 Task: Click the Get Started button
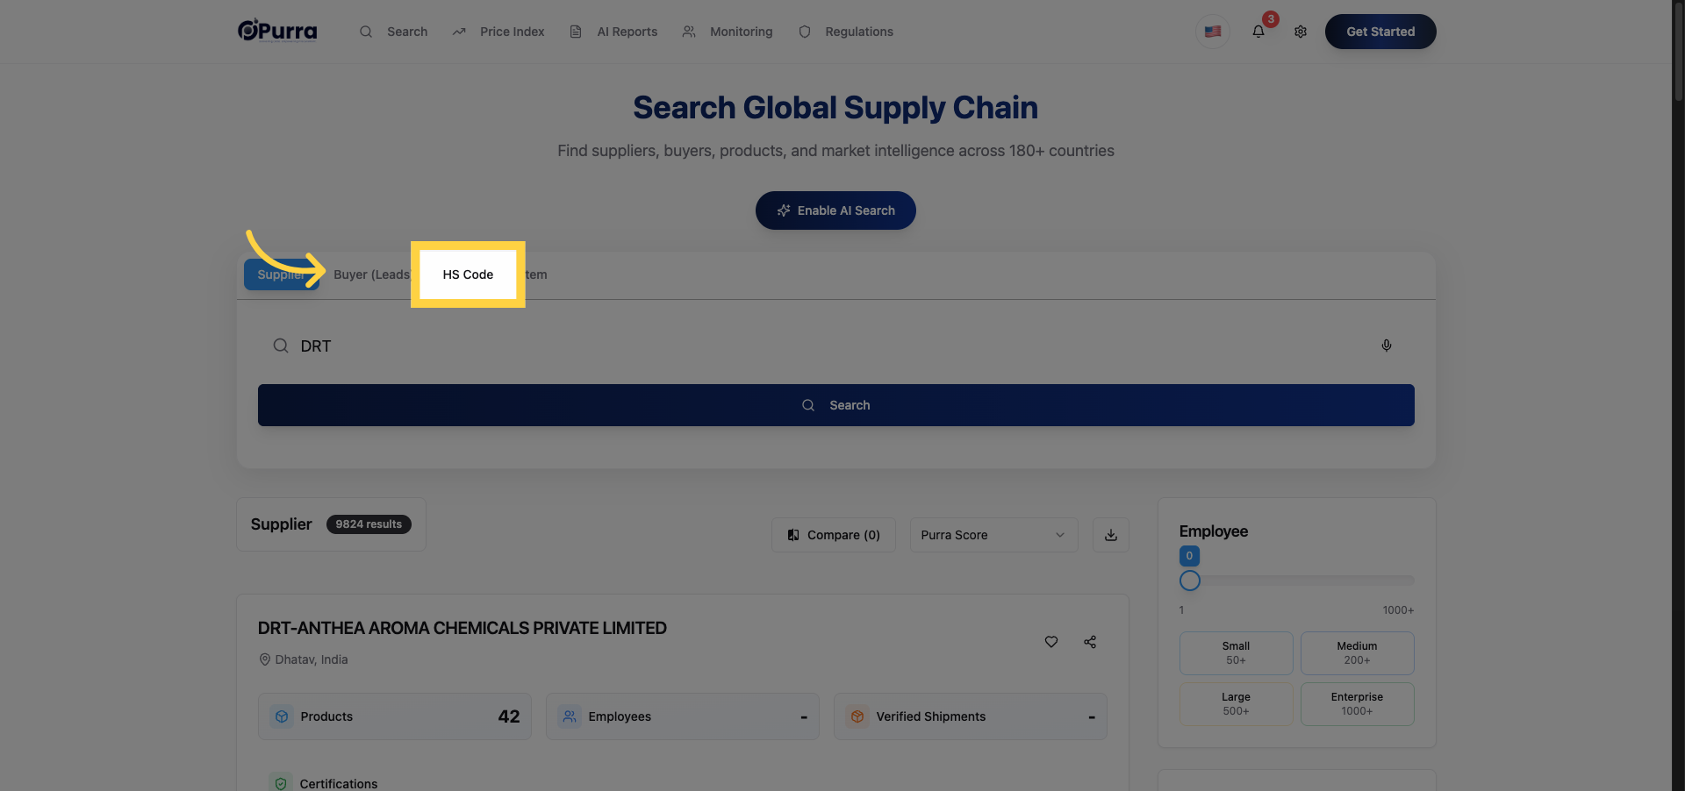click(1380, 32)
